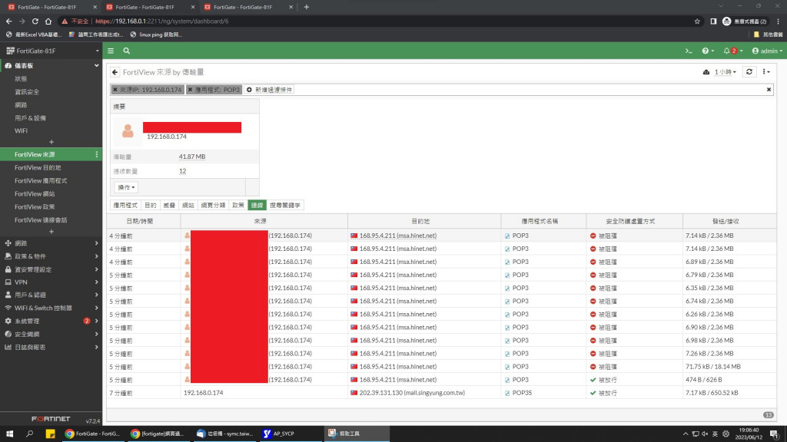Open FortiView 政策 in sidebar
The height and width of the screenshot is (442, 787).
click(x=35, y=206)
